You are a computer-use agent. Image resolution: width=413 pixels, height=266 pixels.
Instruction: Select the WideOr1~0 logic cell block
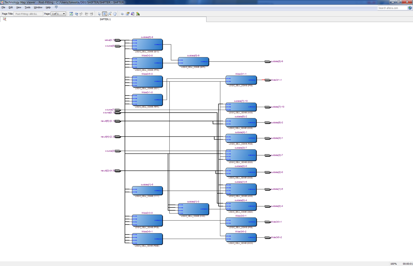[x=147, y=100]
